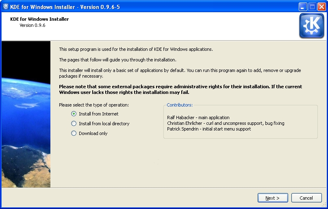Click the Earth image in the left panel
This screenshot has width=328, height=209.
[x=26, y=114]
